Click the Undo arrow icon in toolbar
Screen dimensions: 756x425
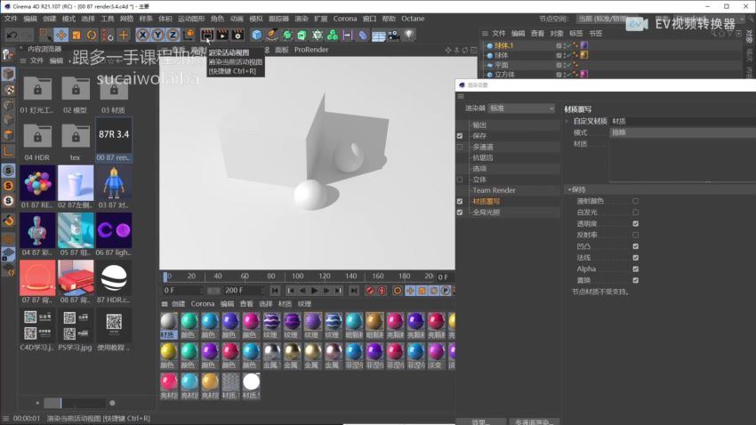(x=12, y=36)
